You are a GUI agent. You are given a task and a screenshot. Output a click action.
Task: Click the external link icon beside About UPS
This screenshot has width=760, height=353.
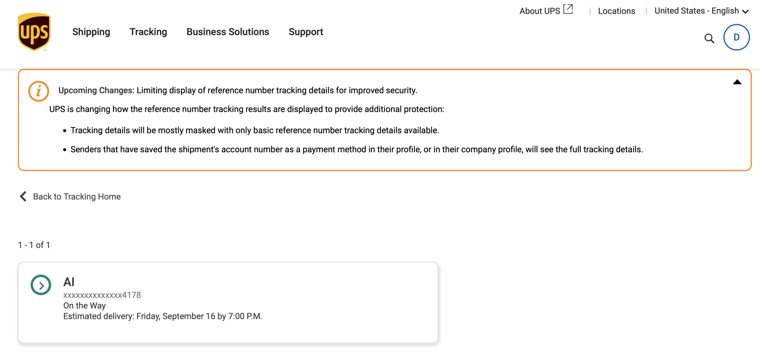pyautogui.click(x=568, y=9)
